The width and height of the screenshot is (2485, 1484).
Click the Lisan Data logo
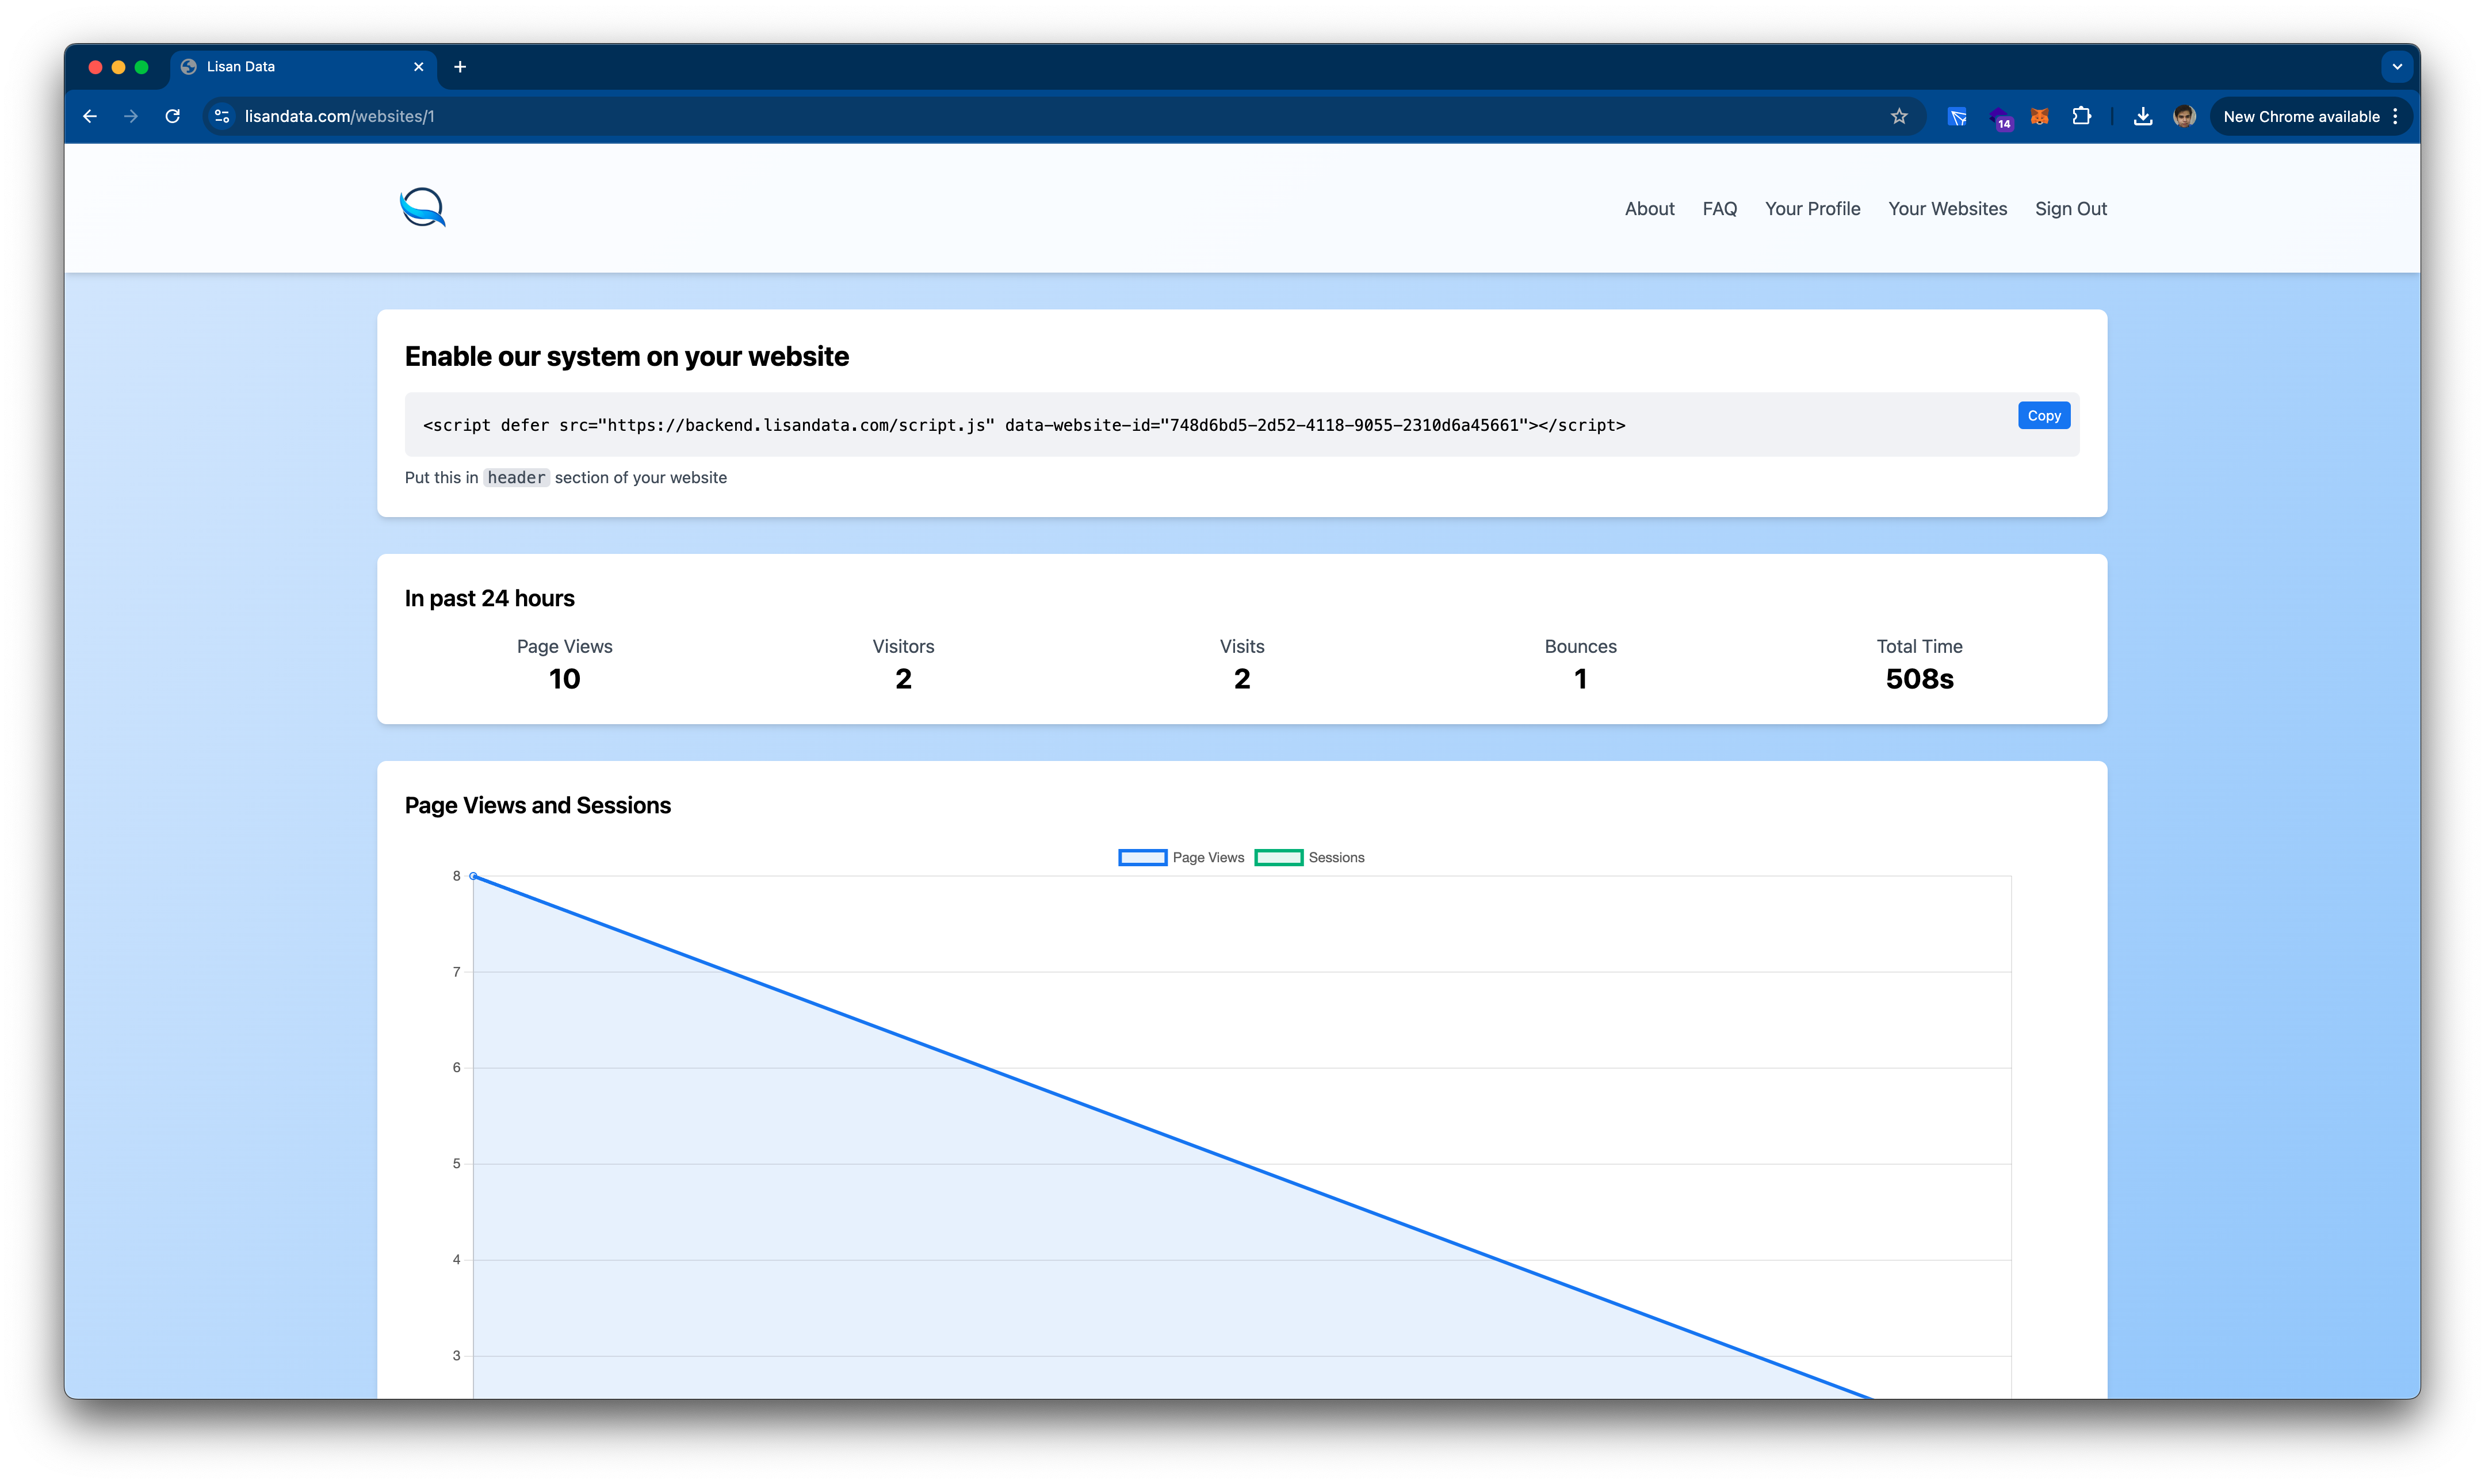422,208
